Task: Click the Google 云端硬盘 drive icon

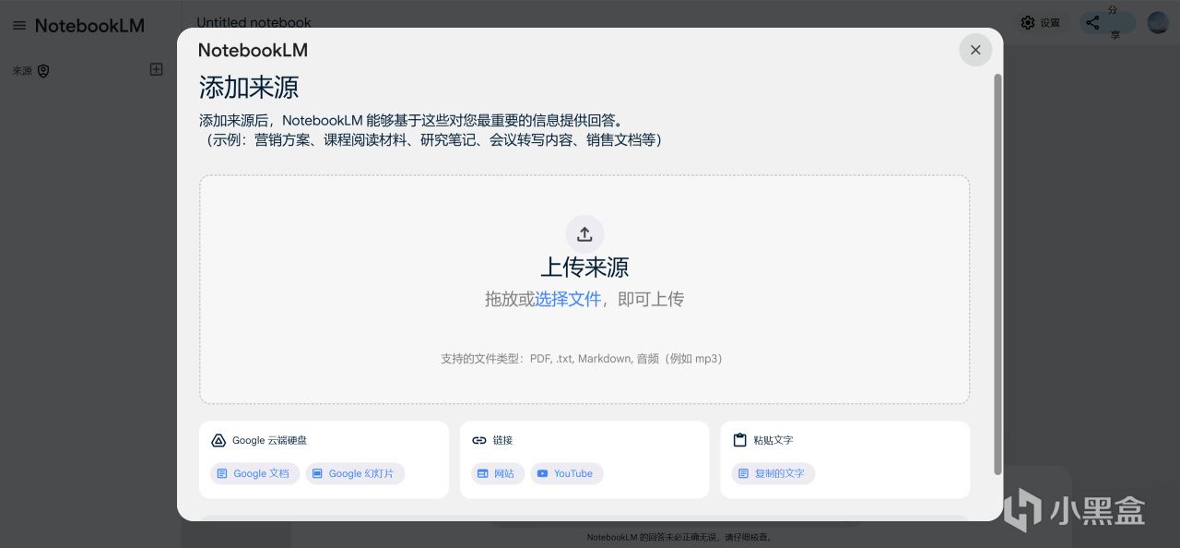Action: pos(218,440)
